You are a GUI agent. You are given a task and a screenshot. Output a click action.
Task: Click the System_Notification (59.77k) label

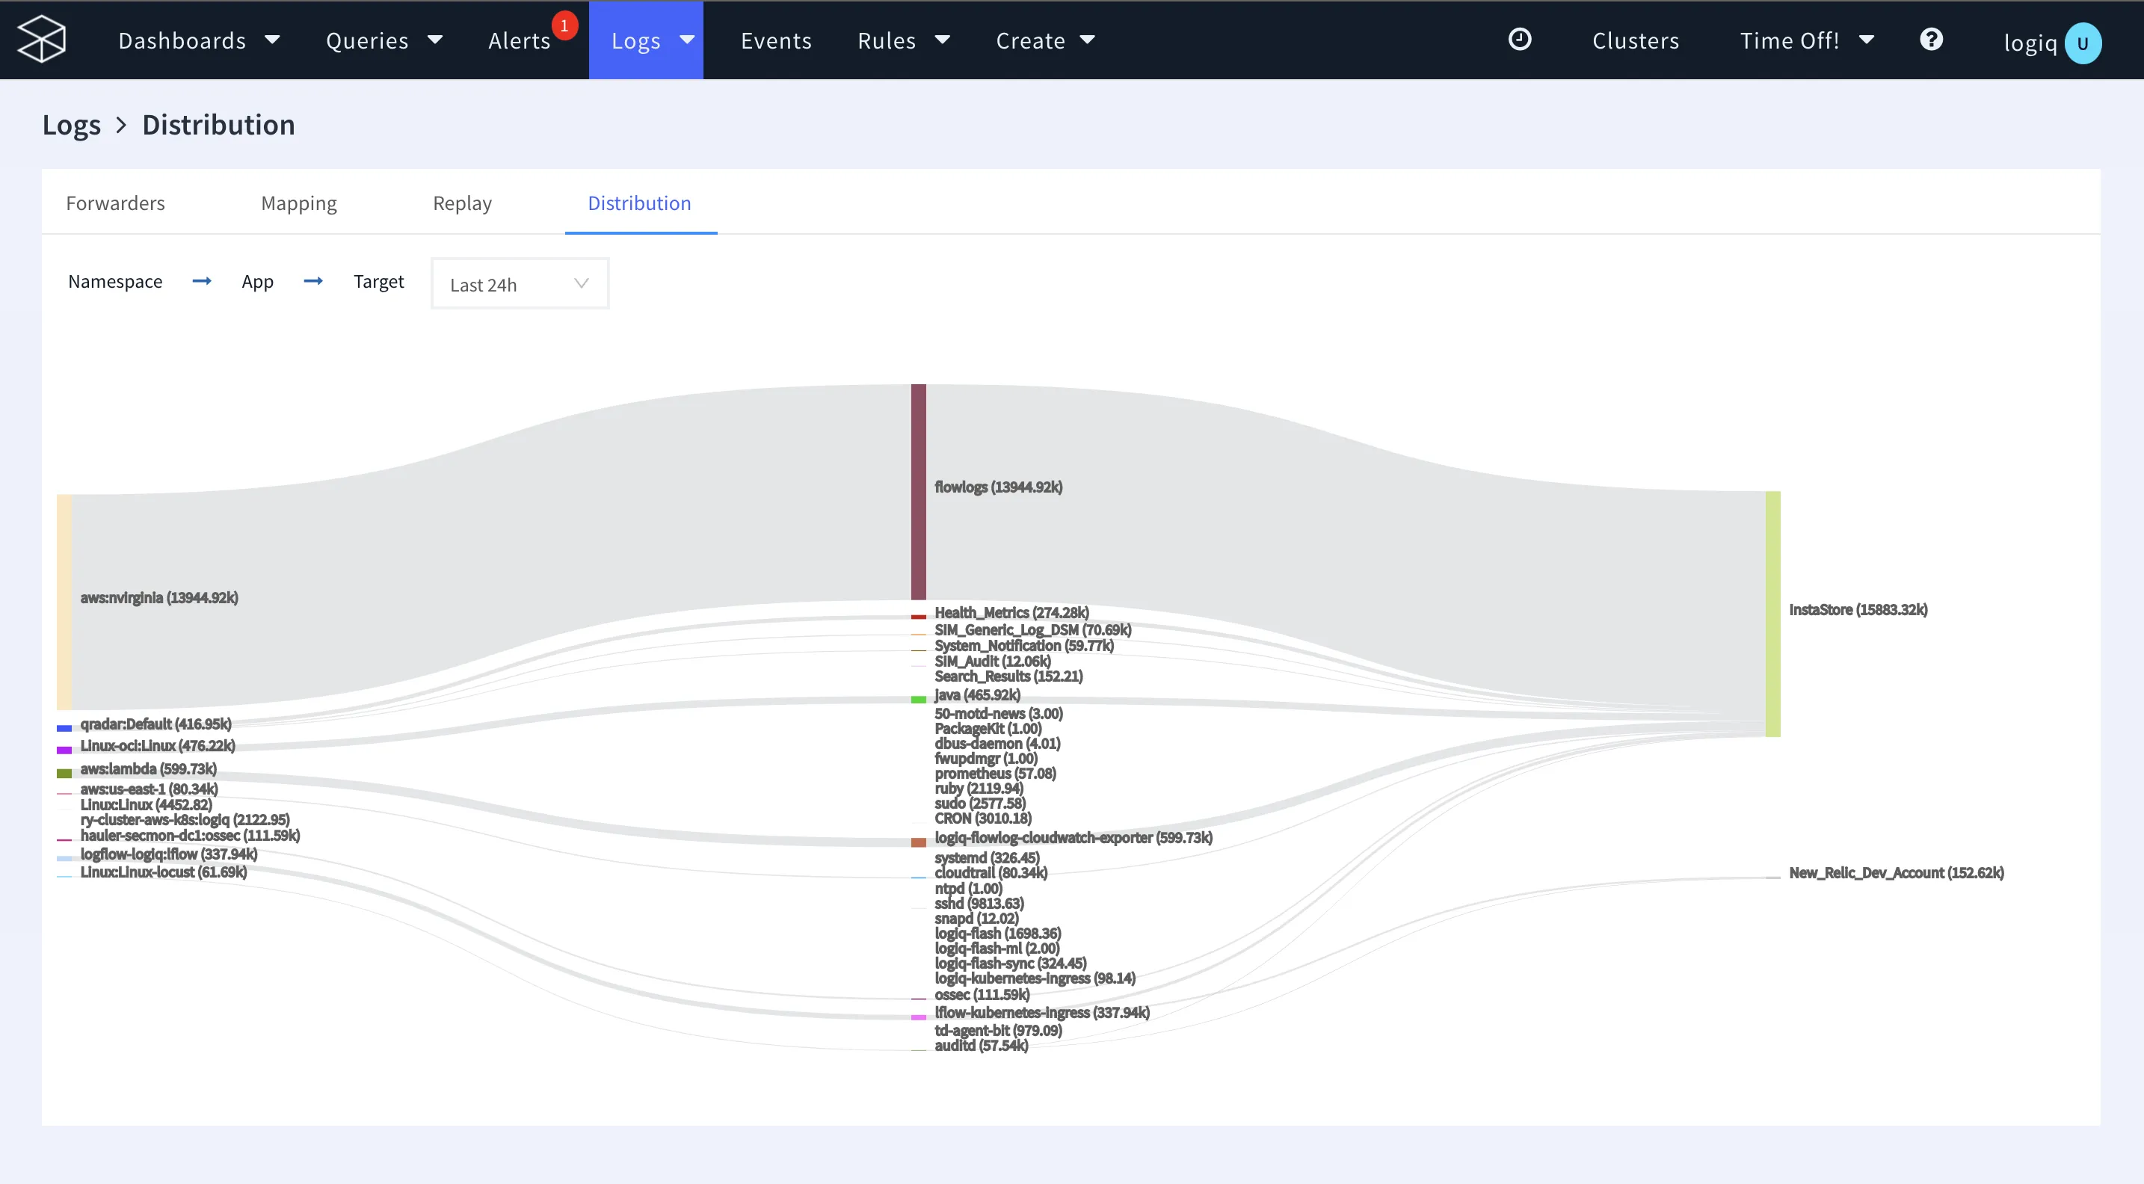click(1023, 646)
